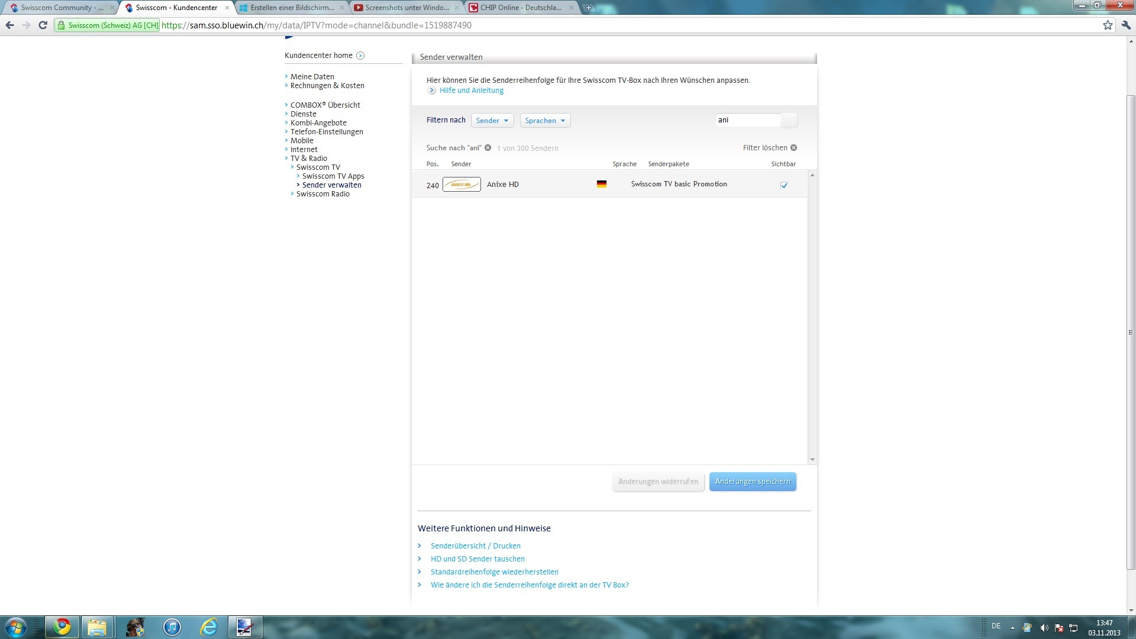Switch to the CHIP Online tab
The image size is (1136, 639).
click(x=520, y=8)
